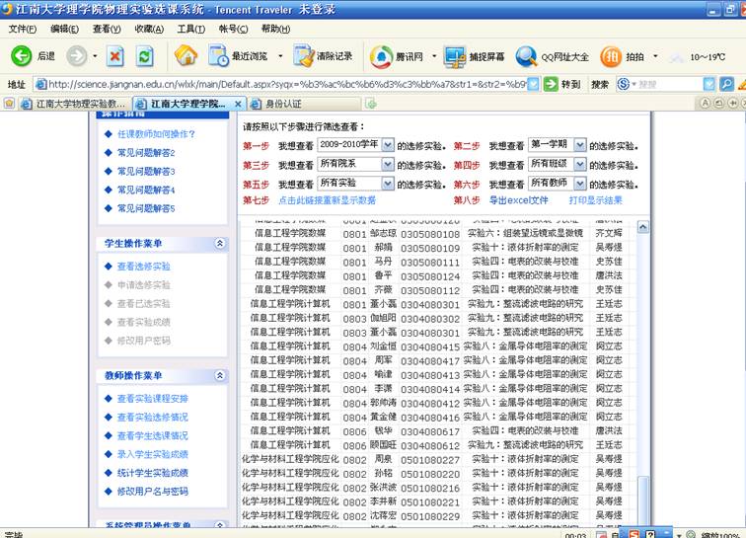The height and width of the screenshot is (538, 746).
Task: Click the 清除记录 clear history icon
Action: click(303, 56)
